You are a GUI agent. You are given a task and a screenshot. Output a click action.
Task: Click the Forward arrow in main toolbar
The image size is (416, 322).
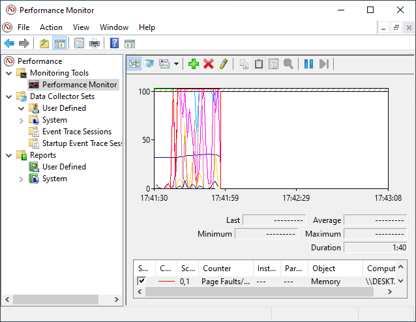pyautogui.click(x=24, y=43)
